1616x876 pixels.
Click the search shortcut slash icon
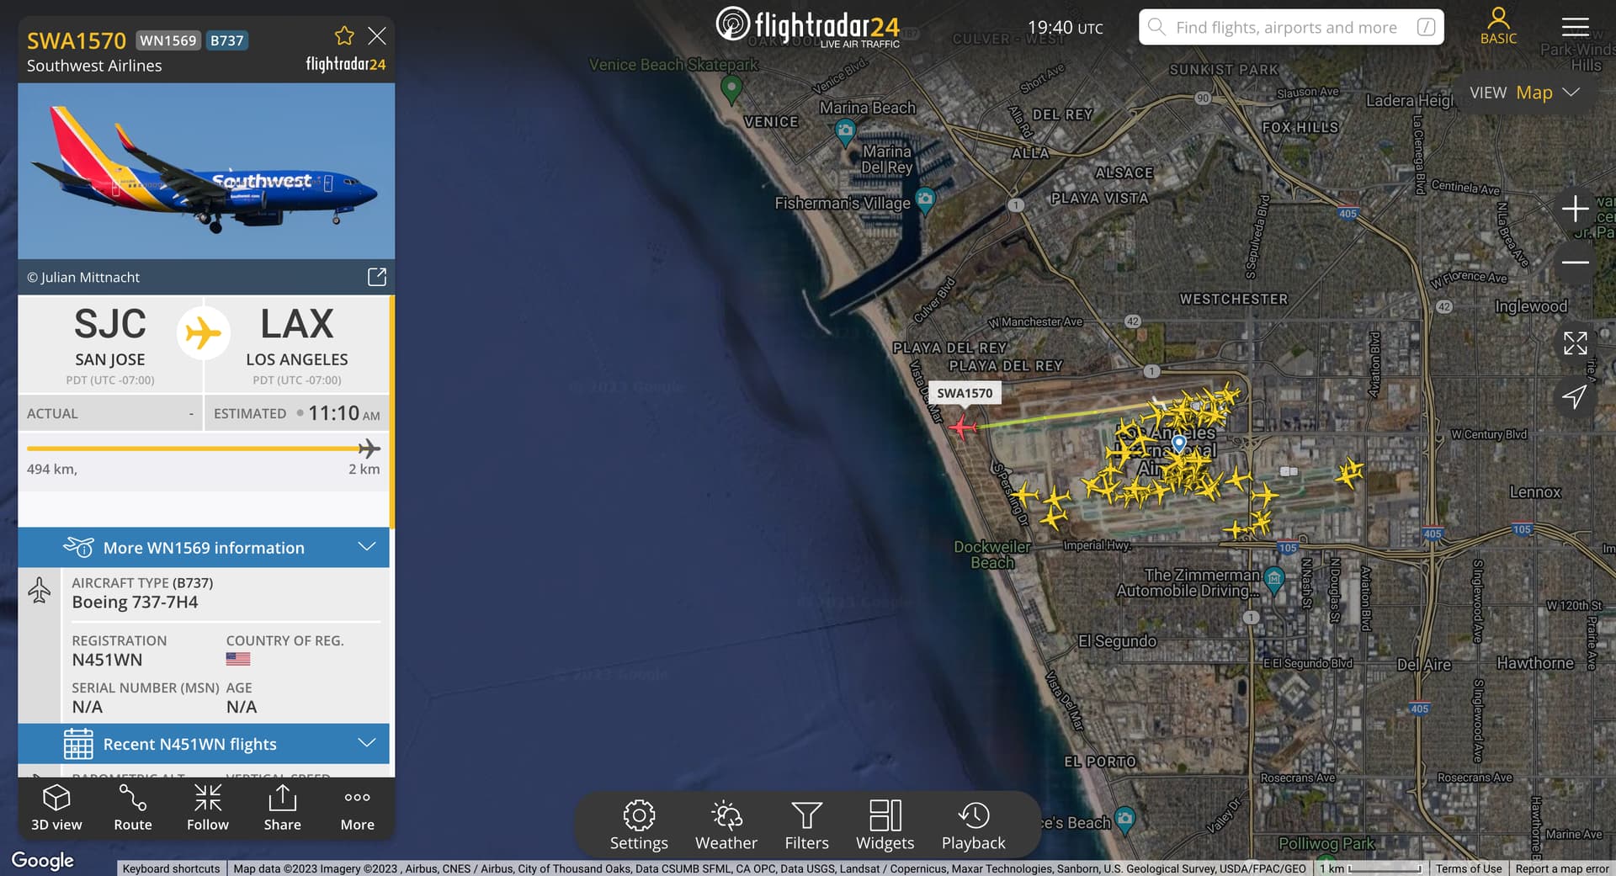pos(1426,27)
